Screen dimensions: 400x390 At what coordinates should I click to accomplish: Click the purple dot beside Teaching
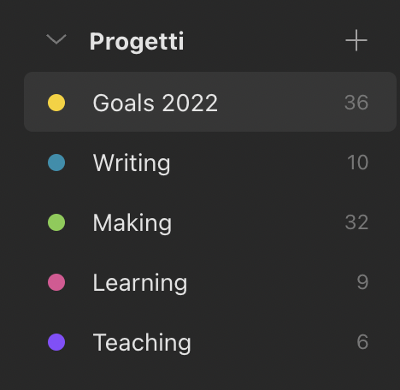[56, 342]
